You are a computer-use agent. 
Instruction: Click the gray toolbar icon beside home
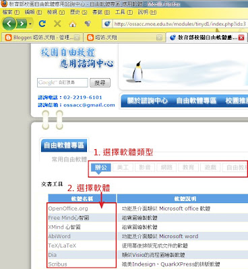point(88,24)
